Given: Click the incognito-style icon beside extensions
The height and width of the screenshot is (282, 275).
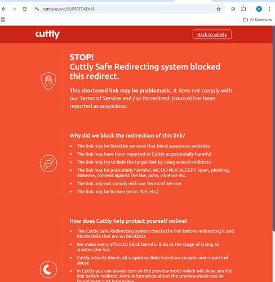Looking at the screenshot, I should point(233,9).
